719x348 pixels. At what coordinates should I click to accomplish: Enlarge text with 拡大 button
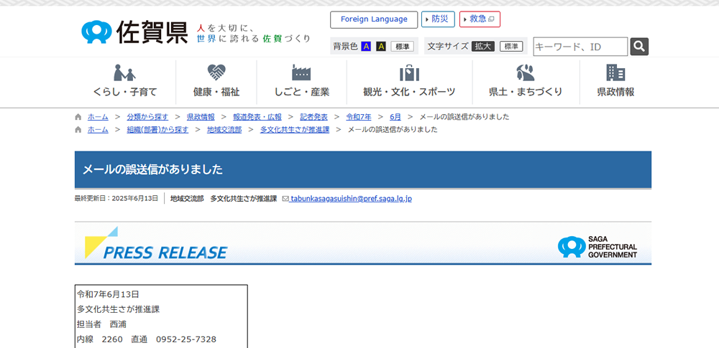pyautogui.click(x=483, y=46)
